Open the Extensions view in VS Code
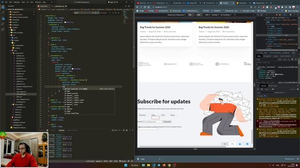The width and height of the screenshot is (300, 168). [x=3, y=29]
